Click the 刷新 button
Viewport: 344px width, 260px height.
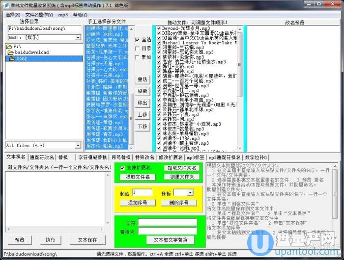coord(143,91)
